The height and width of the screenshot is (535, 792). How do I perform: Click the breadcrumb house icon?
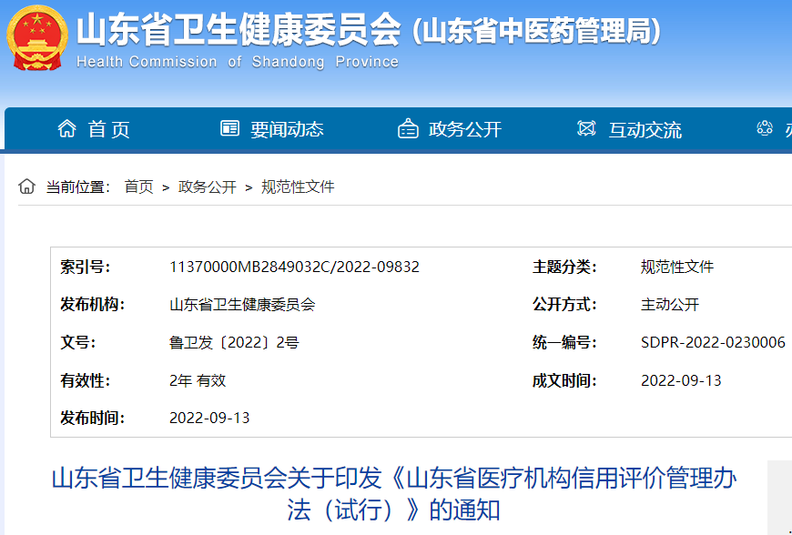[x=27, y=187]
